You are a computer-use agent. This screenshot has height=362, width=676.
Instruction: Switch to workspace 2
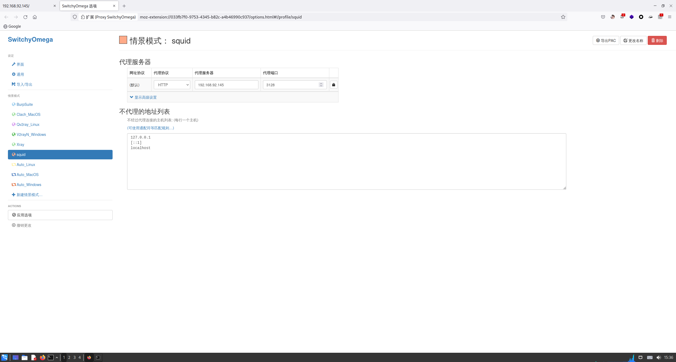(x=69, y=358)
